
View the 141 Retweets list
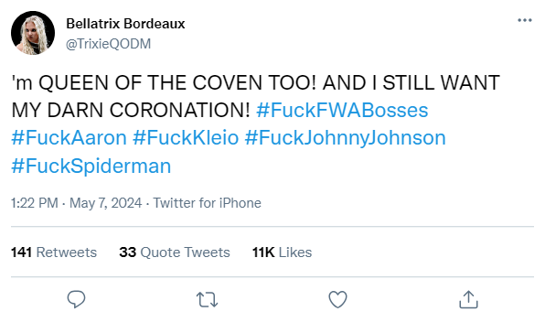pos(54,252)
